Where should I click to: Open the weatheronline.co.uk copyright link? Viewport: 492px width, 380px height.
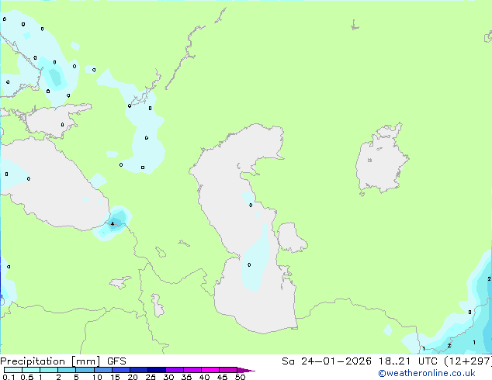point(427,373)
